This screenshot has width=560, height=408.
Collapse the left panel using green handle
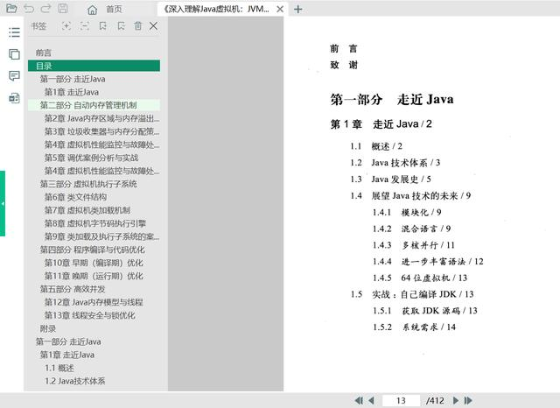pos(3,204)
